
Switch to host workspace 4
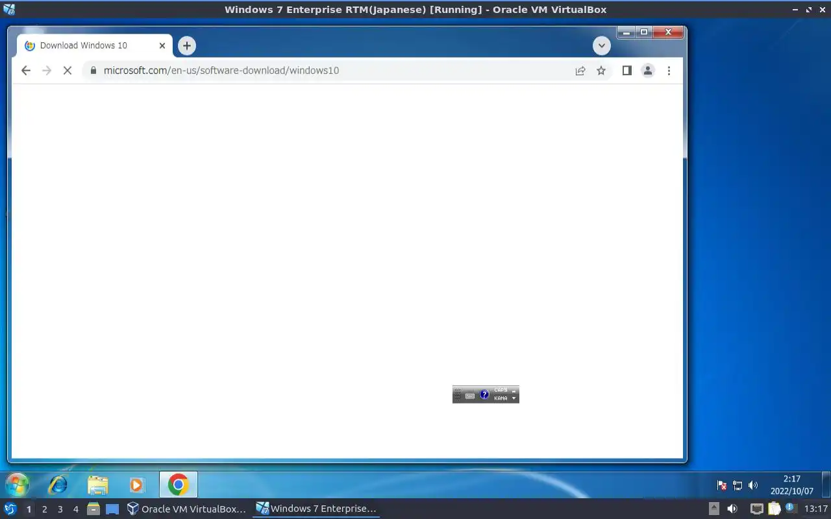pyautogui.click(x=75, y=509)
